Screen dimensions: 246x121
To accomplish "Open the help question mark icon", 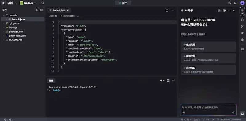I will coord(230,3).
